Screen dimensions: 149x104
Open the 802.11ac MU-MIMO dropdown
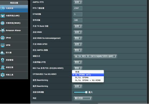coord(78,68)
